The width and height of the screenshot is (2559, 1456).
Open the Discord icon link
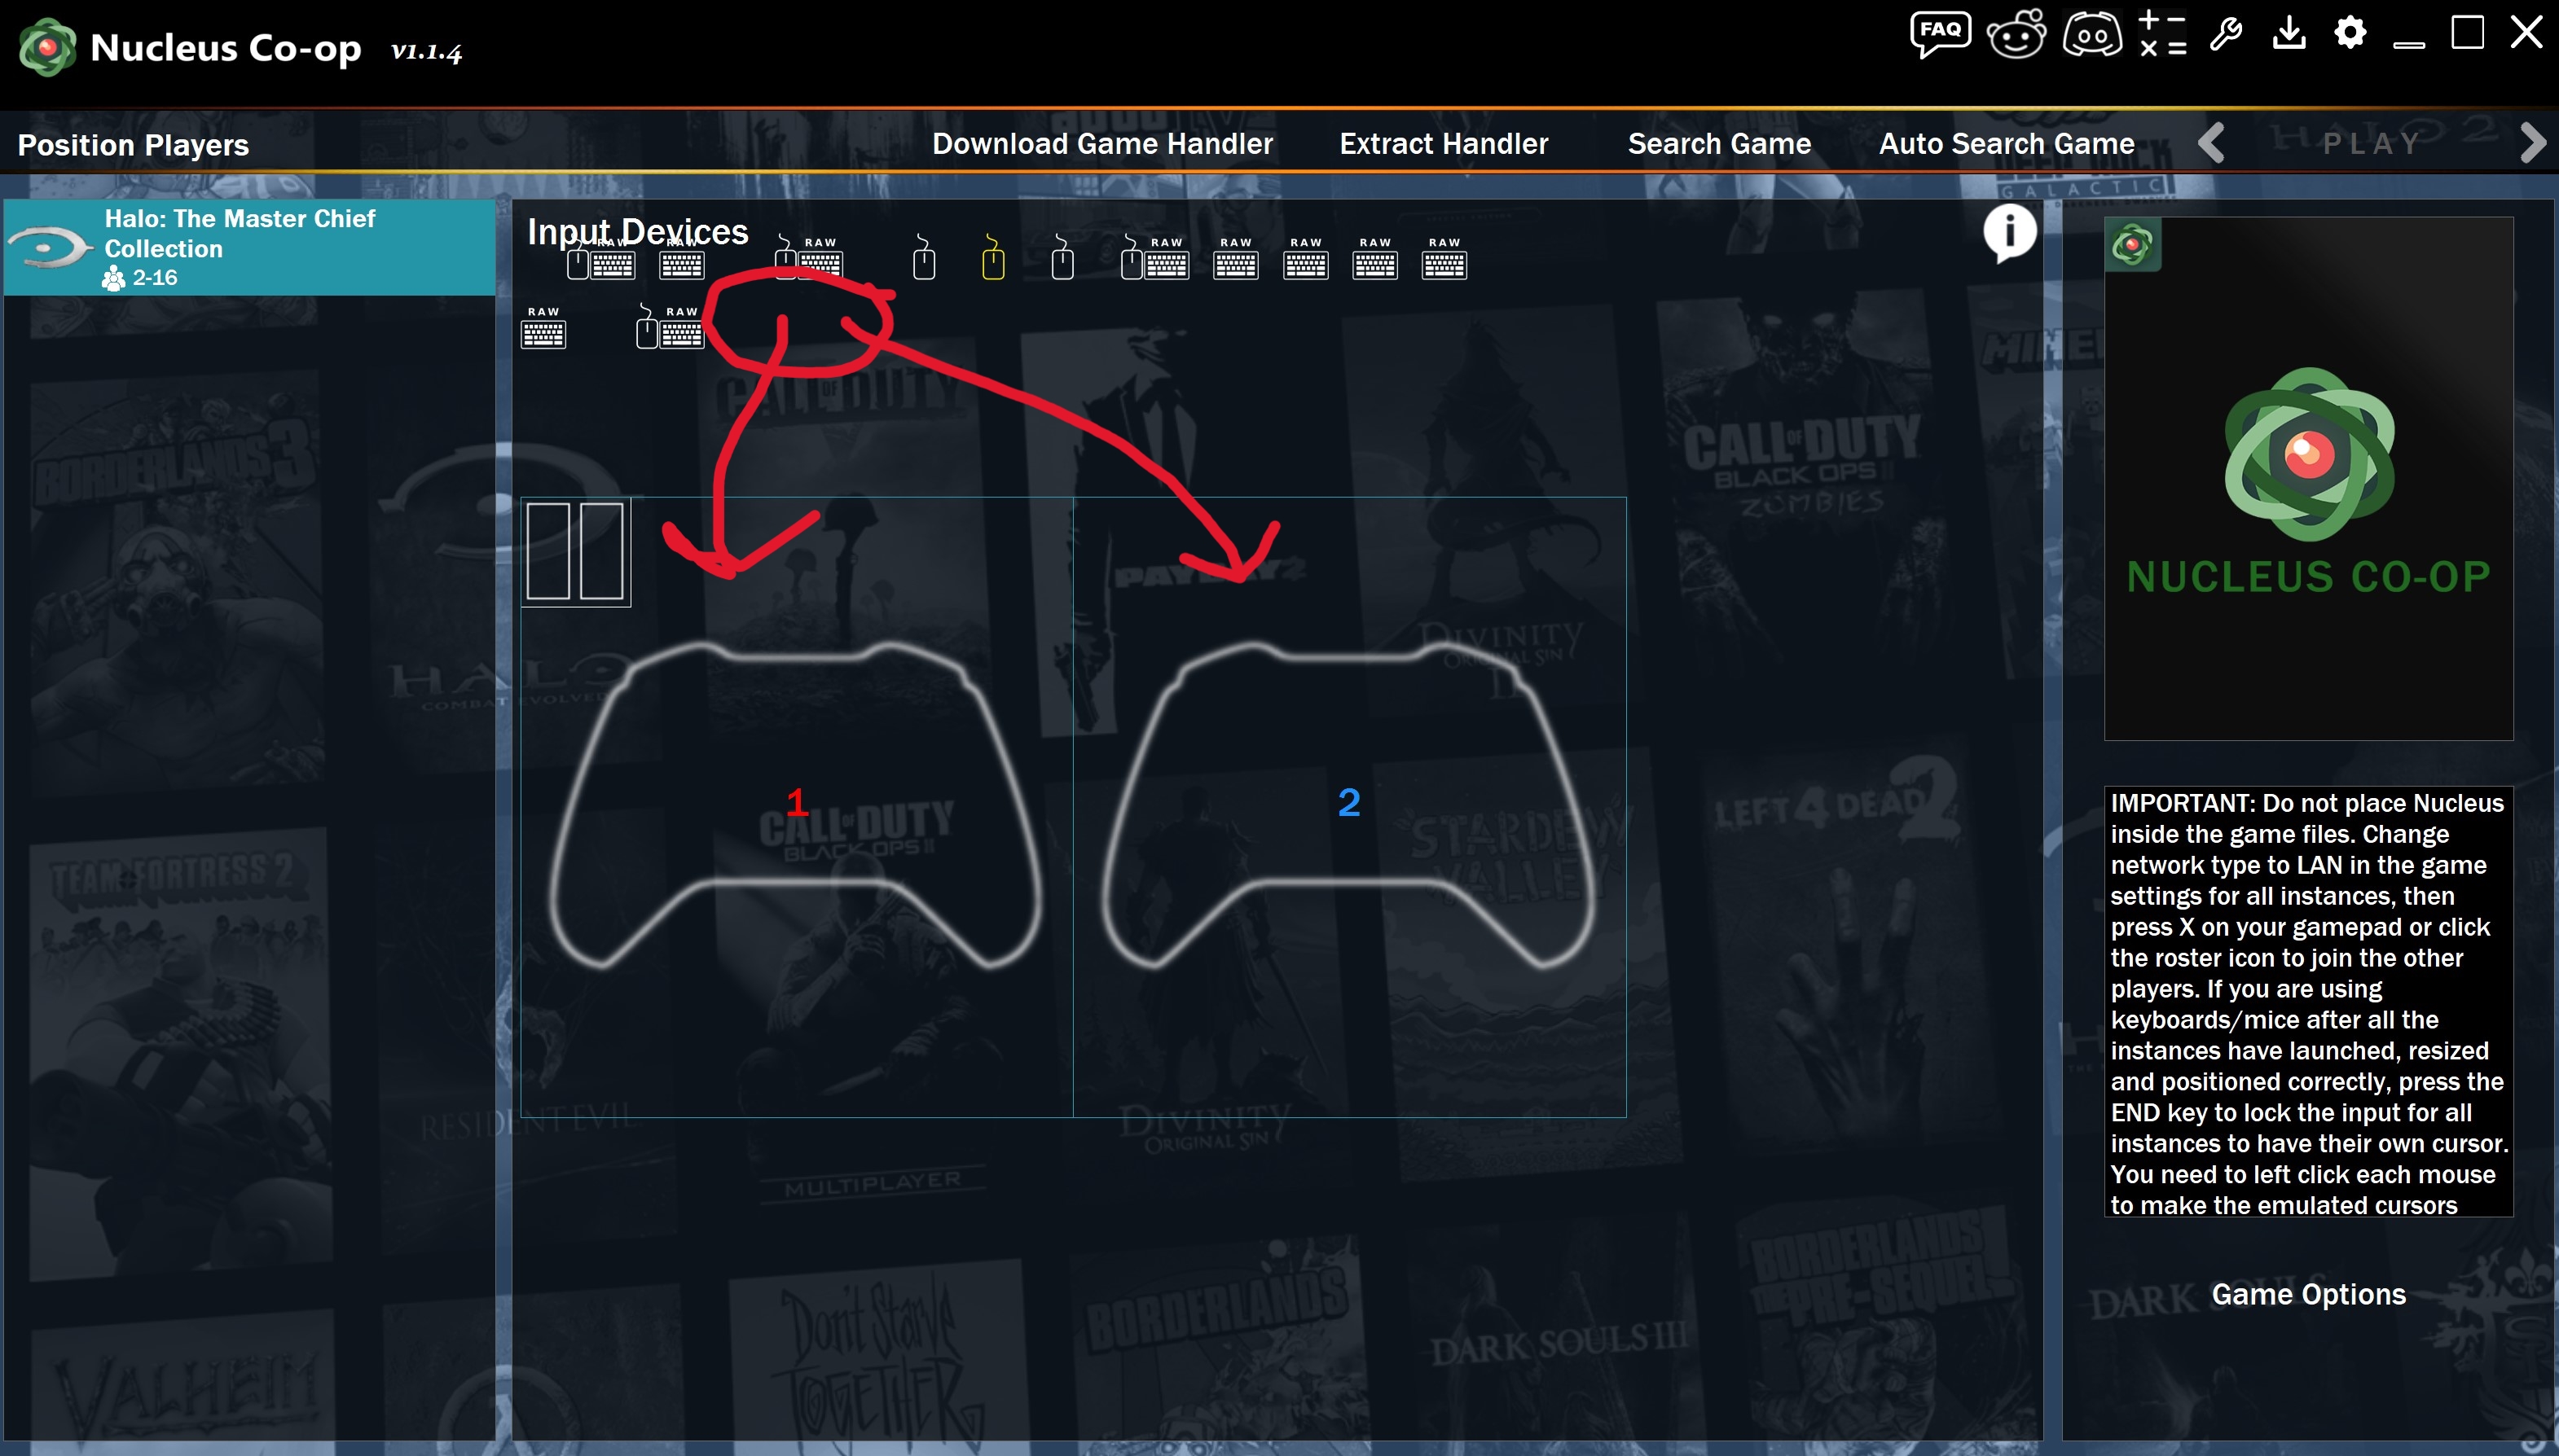[2092, 34]
